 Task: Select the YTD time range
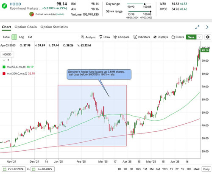[x=165, y=169]
